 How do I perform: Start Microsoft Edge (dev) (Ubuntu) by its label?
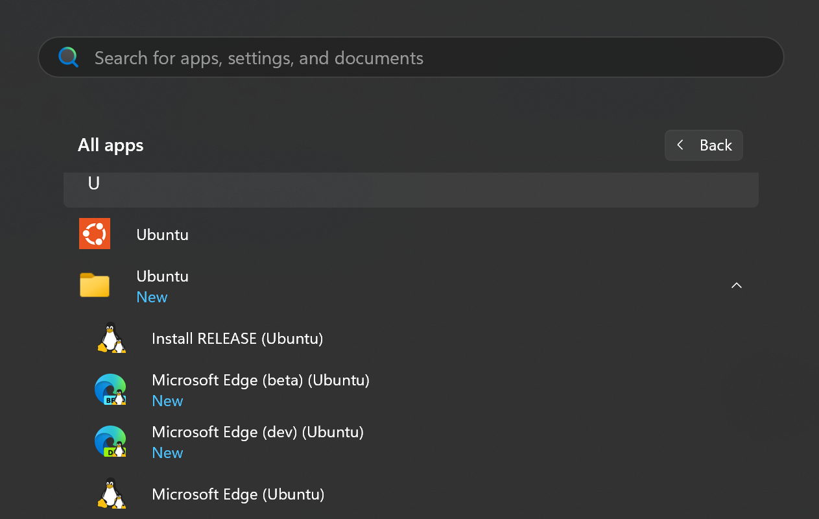tap(257, 432)
